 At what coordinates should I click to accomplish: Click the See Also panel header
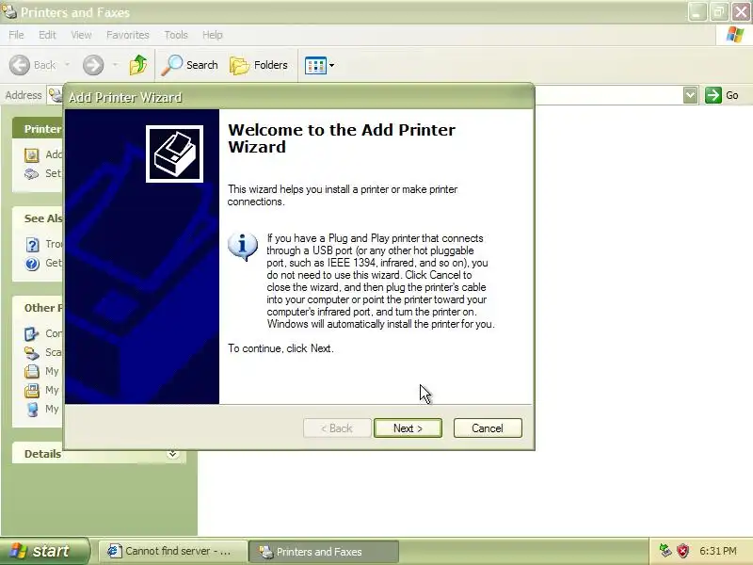click(x=39, y=218)
